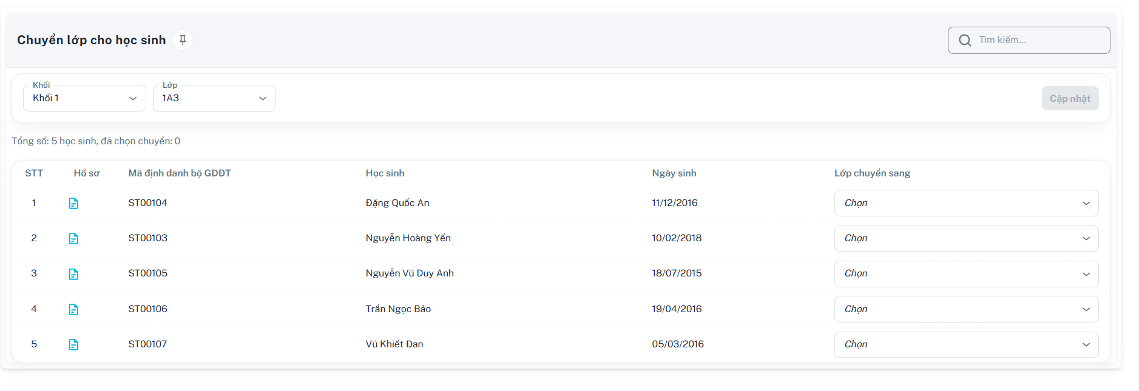This screenshot has height=391, width=1139.
Task: Focus the Tìm kiếm search field
Action: (x=1029, y=40)
